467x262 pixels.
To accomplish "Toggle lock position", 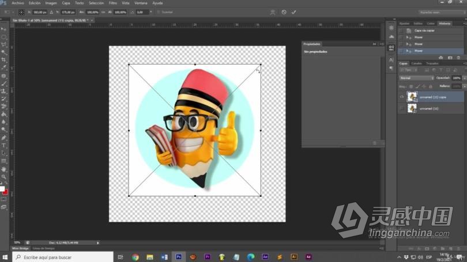I will pyautogui.click(x=424, y=86).
